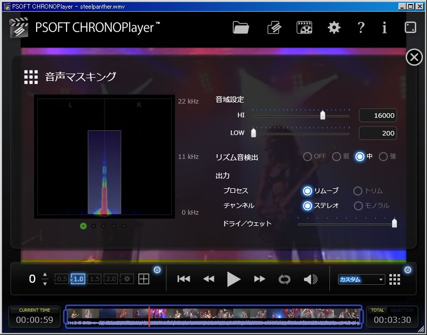This screenshot has width=427, height=335.
Task: Toggle loop playback
Action: coord(284,279)
